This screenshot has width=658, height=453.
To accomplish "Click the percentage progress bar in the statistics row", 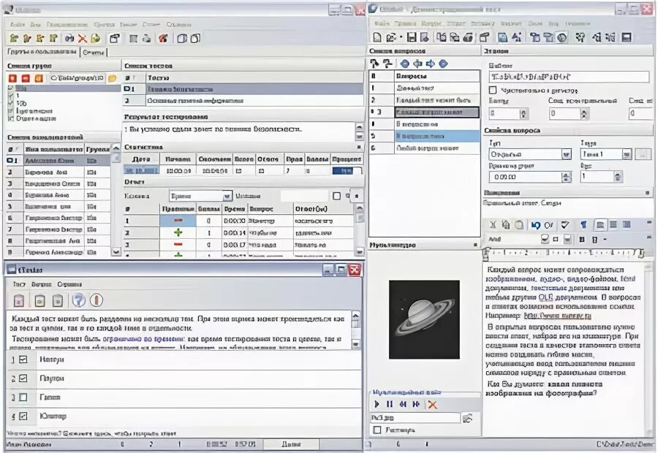I will pyautogui.click(x=347, y=171).
